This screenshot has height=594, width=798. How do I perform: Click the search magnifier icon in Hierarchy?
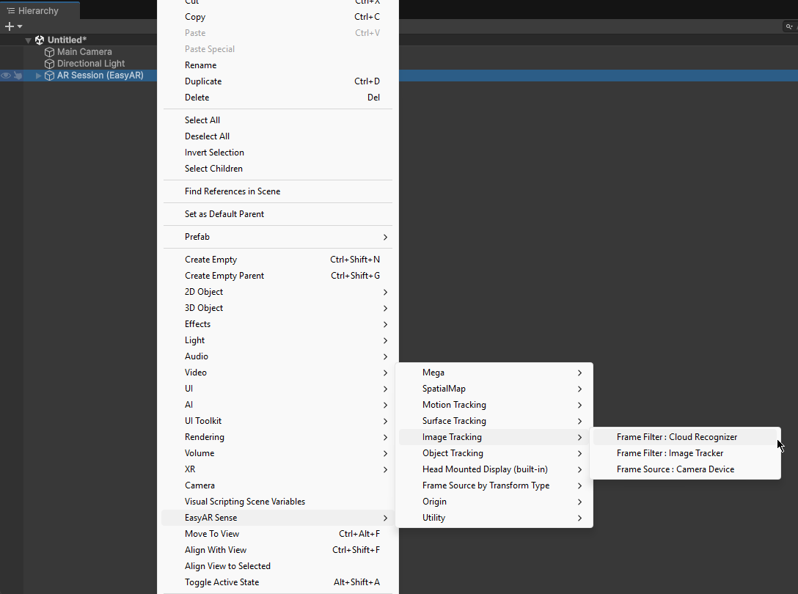click(789, 26)
